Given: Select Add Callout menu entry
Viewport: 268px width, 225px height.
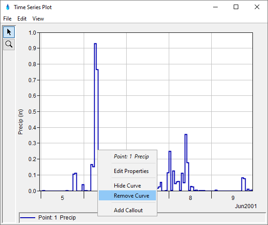Looking at the screenshot, I should click(x=128, y=210).
